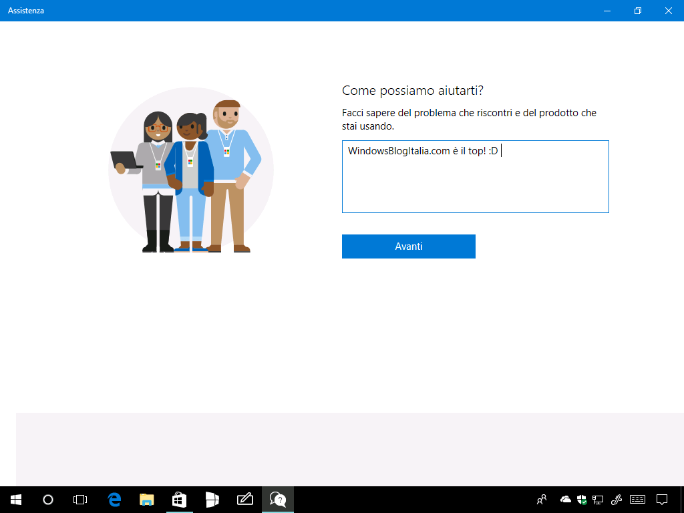Image resolution: width=684 pixels, height=513 pixels.
Task: Open Task View in the taskbar
Action: 80,500
